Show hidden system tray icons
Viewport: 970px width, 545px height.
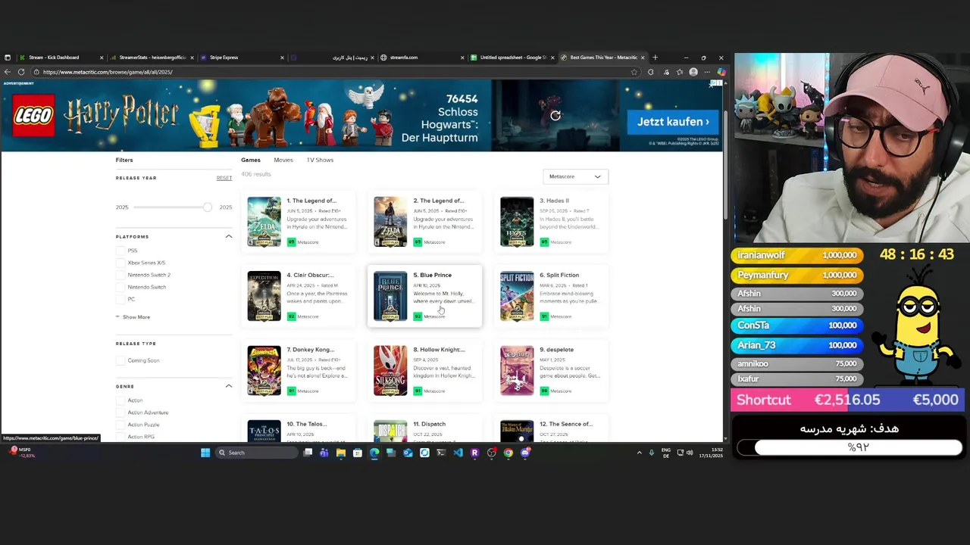tap(639, 453)
